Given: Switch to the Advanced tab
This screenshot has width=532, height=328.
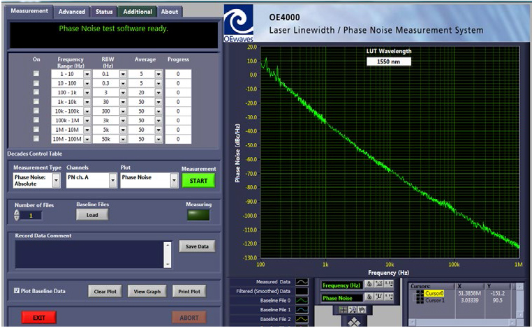Looking at the screenshot, I should (72, 12).
